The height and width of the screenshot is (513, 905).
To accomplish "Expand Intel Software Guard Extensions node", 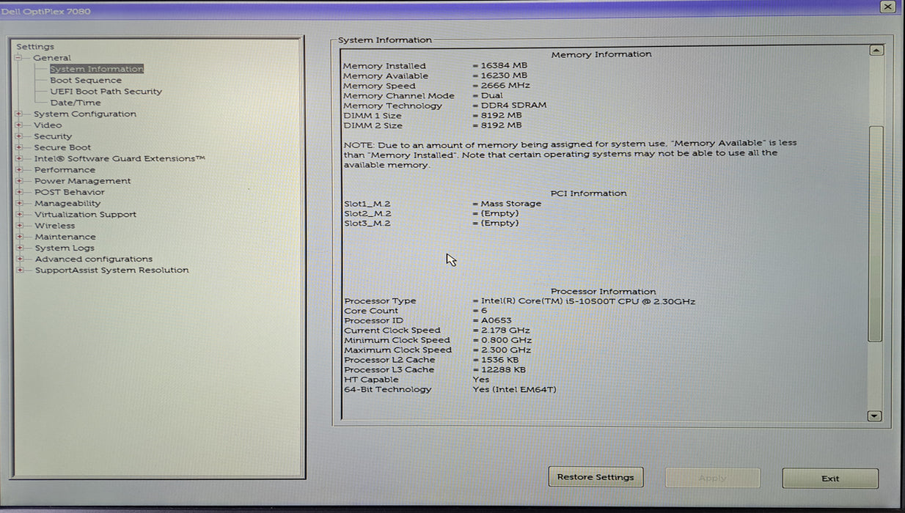I will click(19, 158).
